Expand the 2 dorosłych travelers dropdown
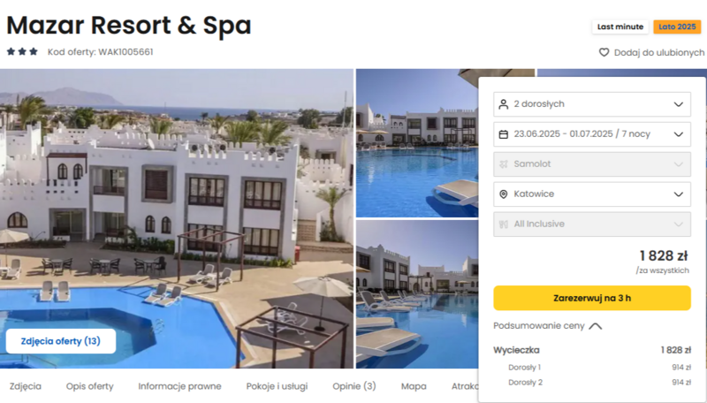This screenshot has width=707, height=403. pos(591,104)
